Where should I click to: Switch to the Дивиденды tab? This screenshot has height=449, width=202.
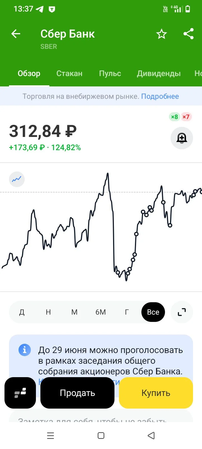[159, 74]
